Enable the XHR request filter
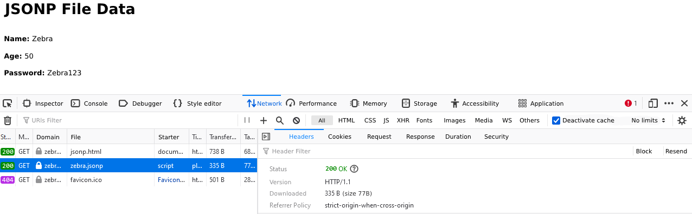This screenshot has height=214, width=692. [x=403, y=120]
